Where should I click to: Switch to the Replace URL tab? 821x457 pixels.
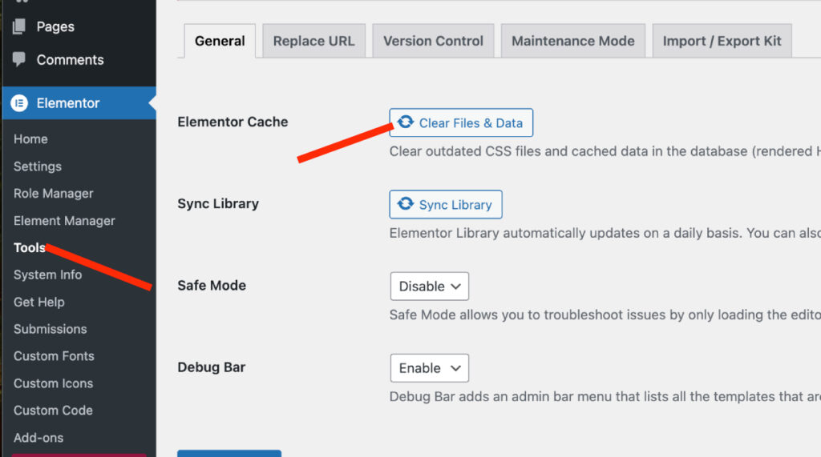tap(313, 41)
